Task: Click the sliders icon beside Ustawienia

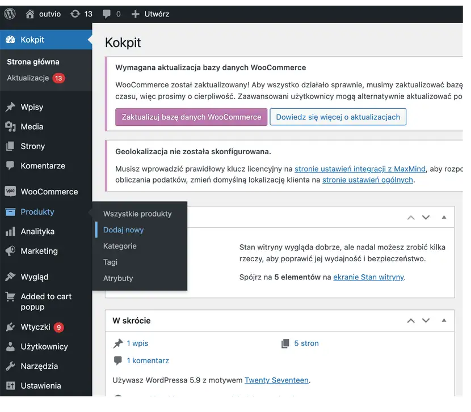Action: click(x=10, y=385)
